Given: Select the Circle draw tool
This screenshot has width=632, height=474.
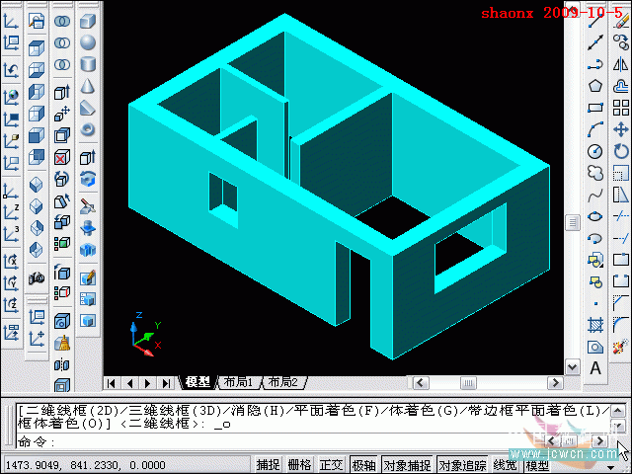Looking at the screenshot, I should [595, 151].
